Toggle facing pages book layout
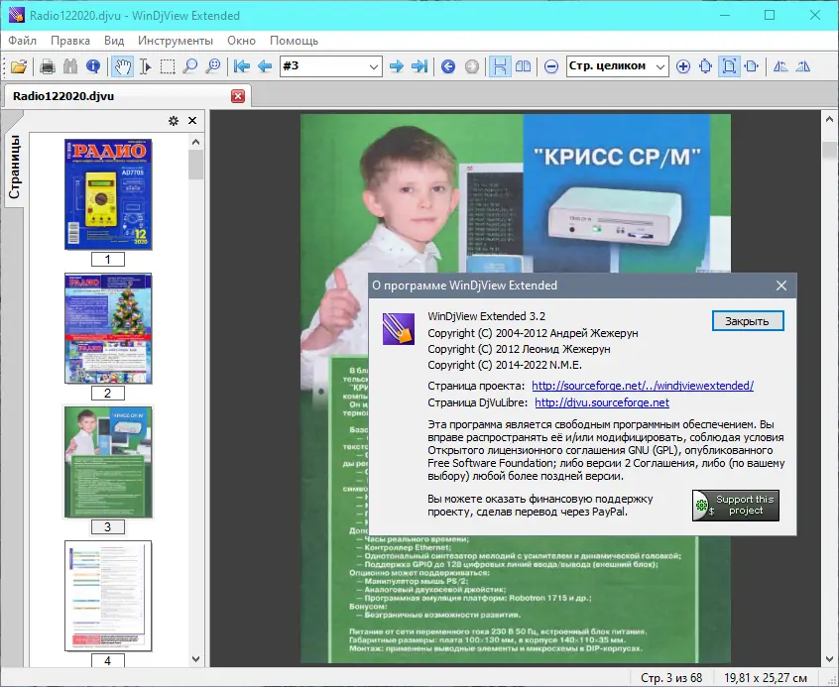This screenshot has width=839, height=687. pos(523,66)
